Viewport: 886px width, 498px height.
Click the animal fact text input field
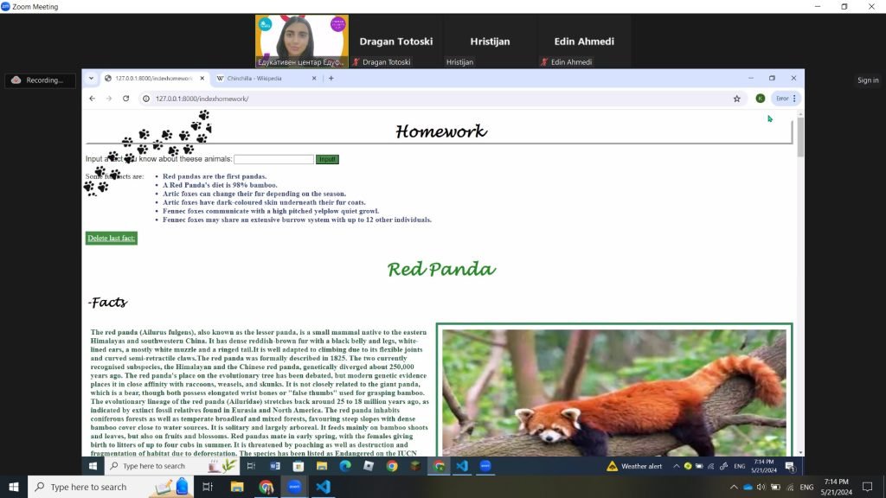(x=273, y=159)
